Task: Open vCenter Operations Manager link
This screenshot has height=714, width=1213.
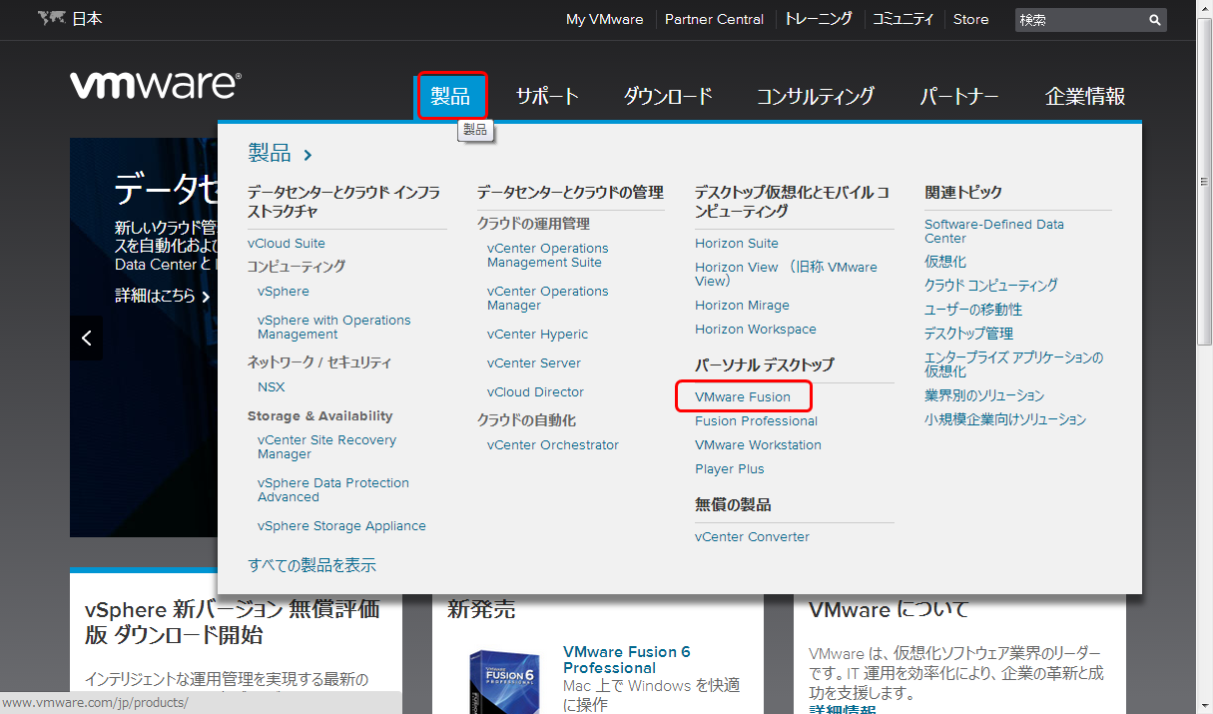Action: coord(547,299)
